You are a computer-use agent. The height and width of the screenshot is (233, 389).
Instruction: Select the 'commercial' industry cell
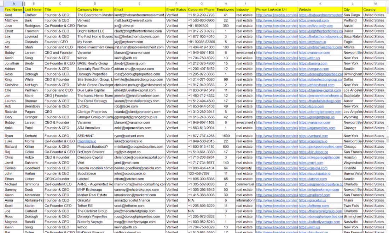pos(245,184)
